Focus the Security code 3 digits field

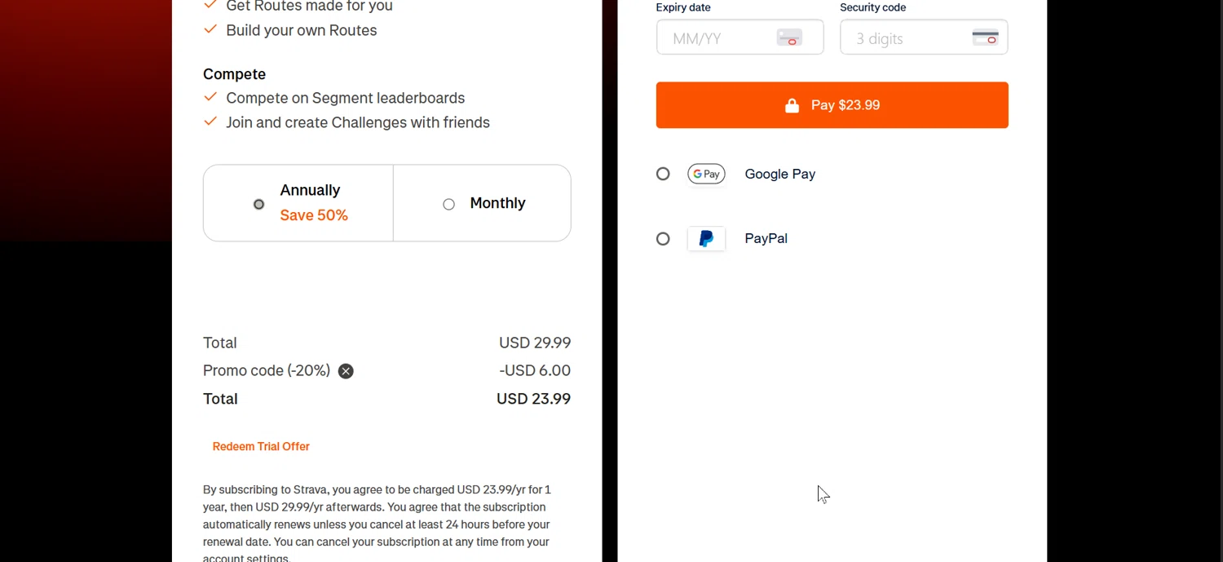coord(905,38)
